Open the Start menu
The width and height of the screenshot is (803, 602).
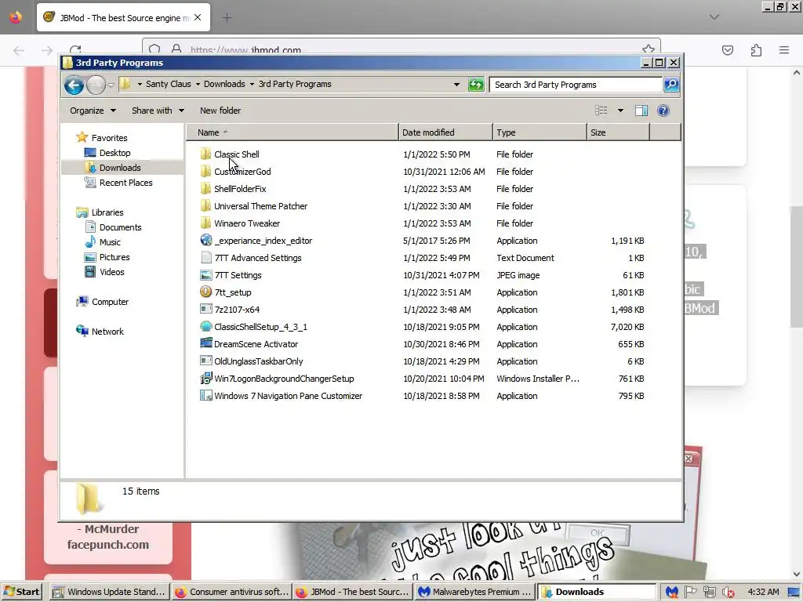(21, 593)
